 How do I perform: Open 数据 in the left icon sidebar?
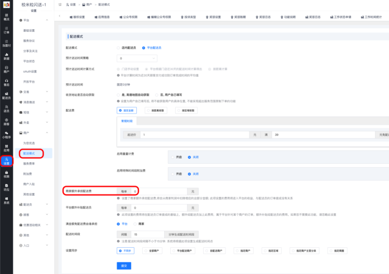(6, 56)
